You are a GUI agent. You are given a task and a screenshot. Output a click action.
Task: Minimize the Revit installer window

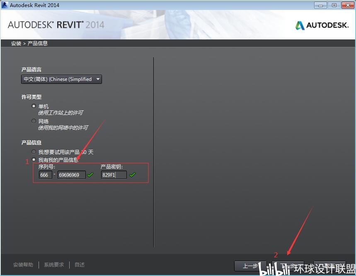click(321, 5)
